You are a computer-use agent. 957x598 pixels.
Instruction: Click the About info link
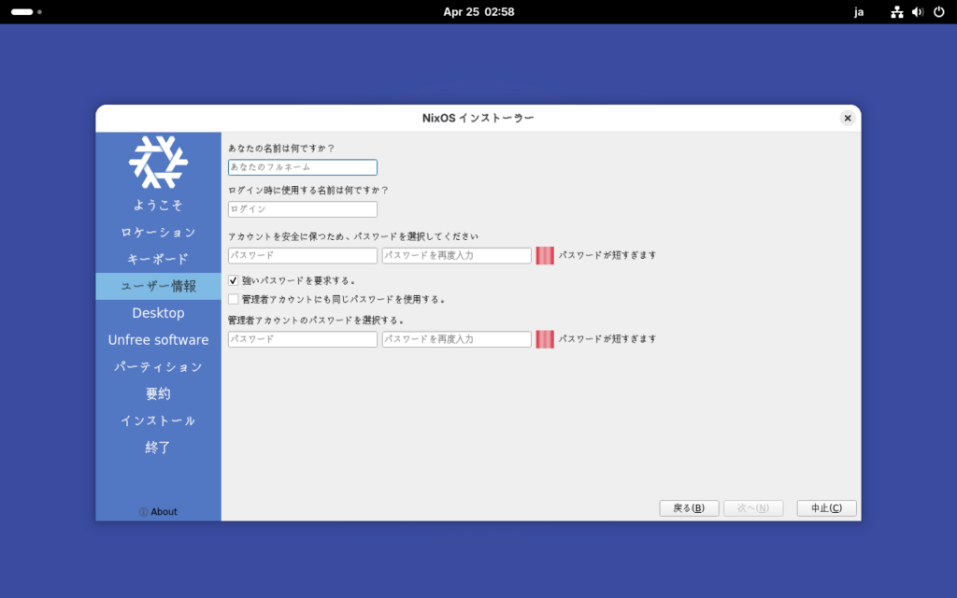coord(158,512)
